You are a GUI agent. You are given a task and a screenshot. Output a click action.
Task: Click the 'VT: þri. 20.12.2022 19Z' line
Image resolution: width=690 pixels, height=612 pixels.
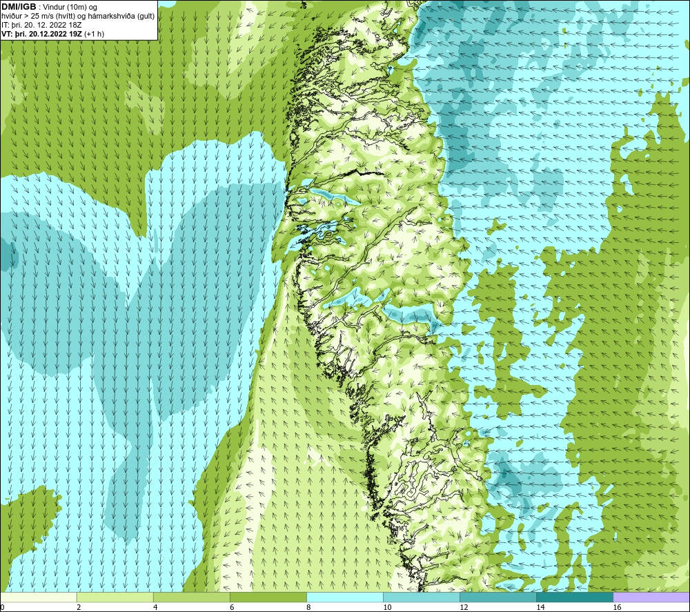42,34
